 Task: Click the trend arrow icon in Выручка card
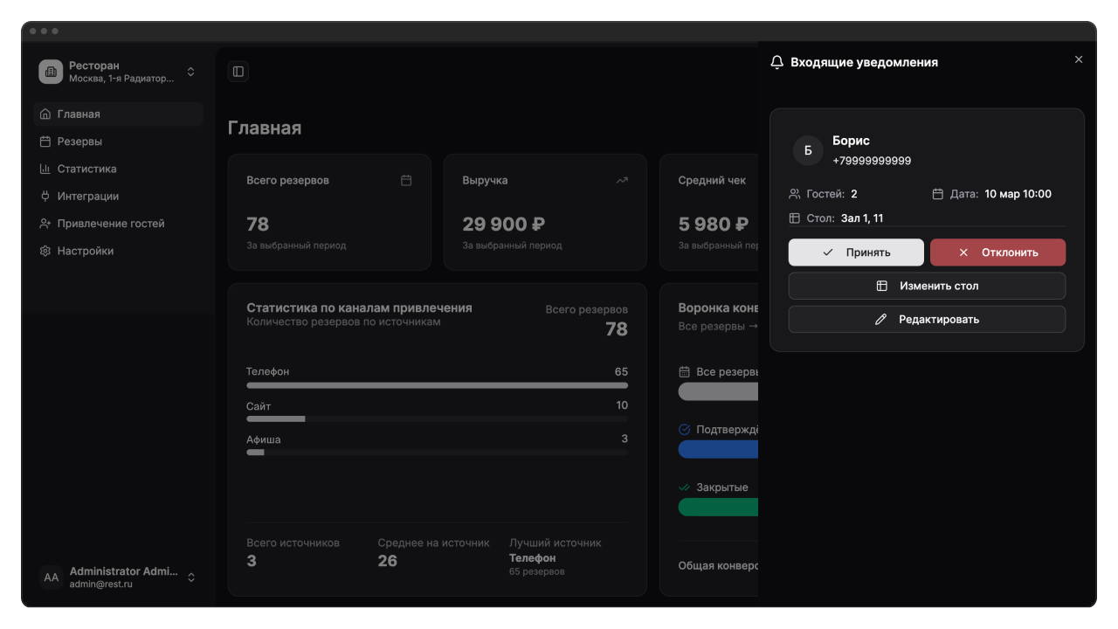(622, 181)
